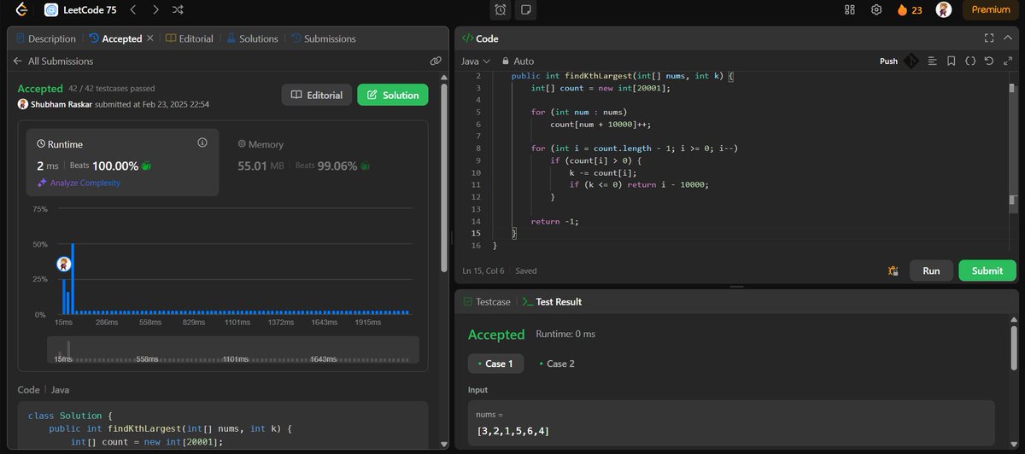1025x454 pixels.
Task: Click Analyze Complexity
Action: (x=78, y=183)
